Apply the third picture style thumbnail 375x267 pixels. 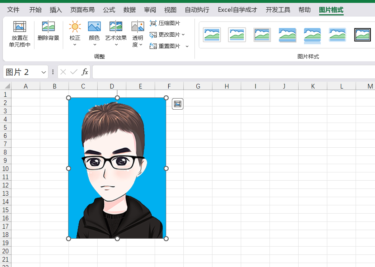(x=262, y=35)
